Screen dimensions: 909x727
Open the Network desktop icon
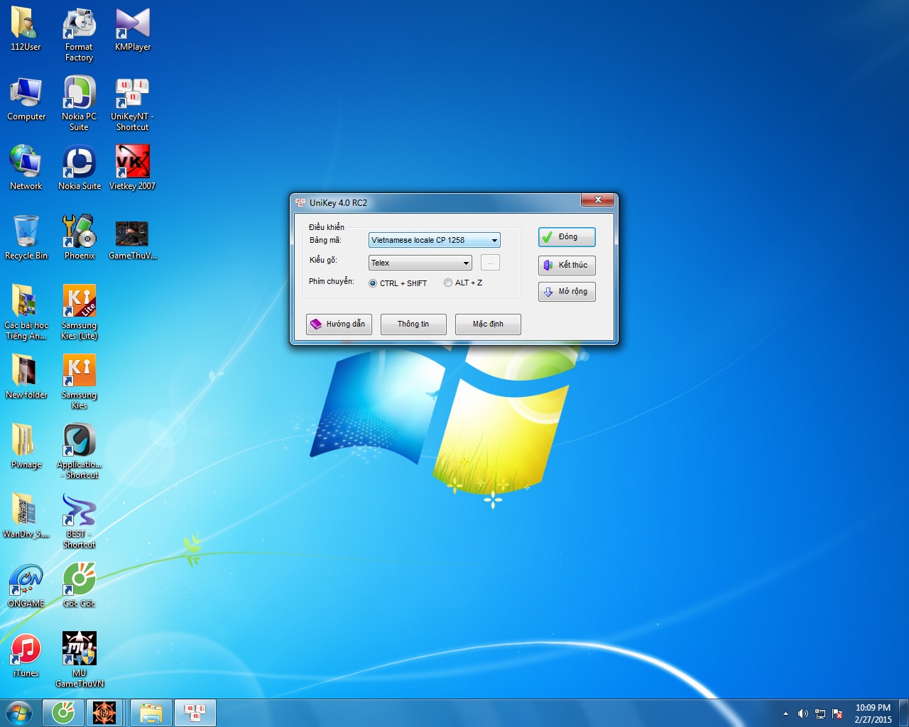pyautogui.click(x=26, y=168)
